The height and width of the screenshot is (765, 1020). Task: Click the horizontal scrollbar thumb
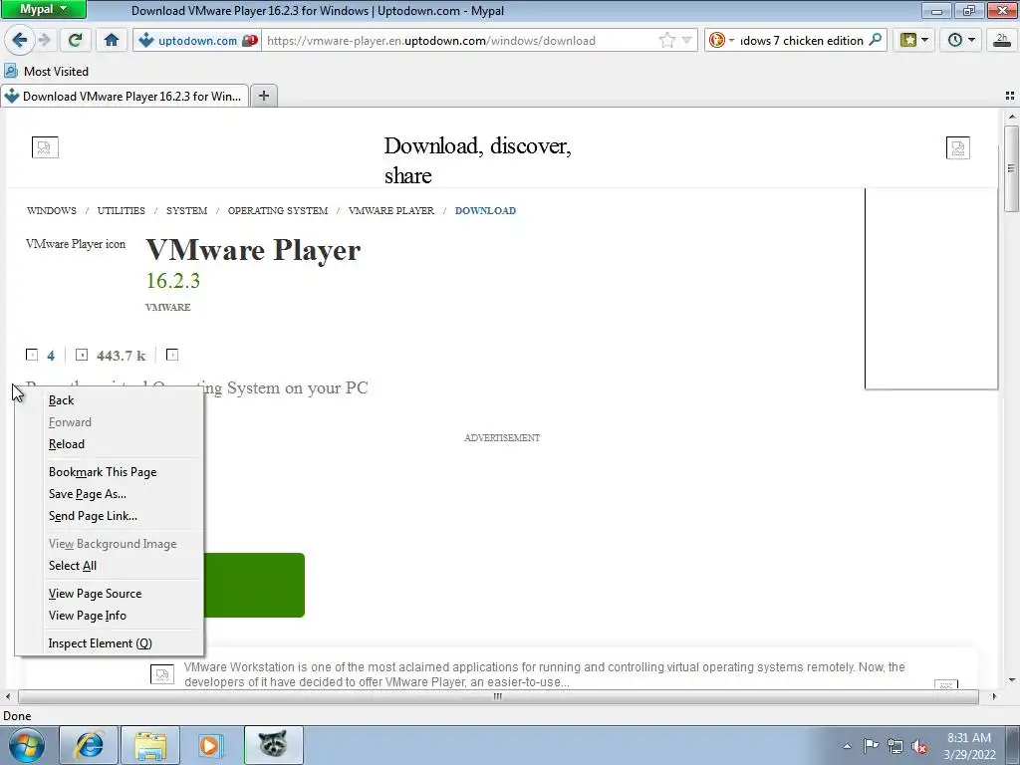(x=498, y=696)
